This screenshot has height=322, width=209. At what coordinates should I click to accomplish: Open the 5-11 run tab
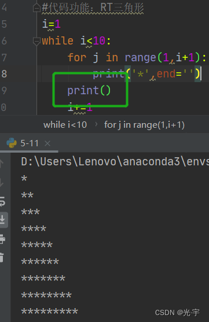30,143
